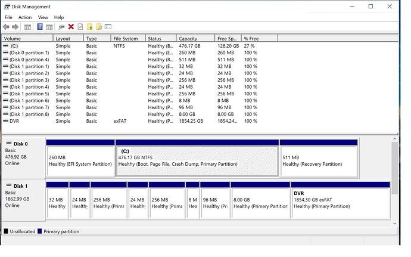Open the Action menu
The height and width of the screenshot is (257, 411).
click(24, 17)
